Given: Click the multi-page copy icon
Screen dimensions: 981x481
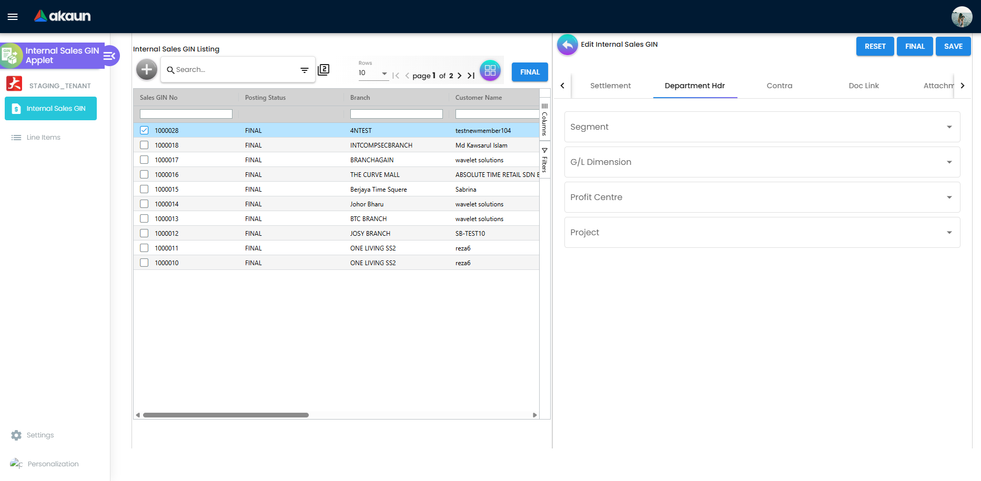Looking at the screenshot, I should [x=323, y=69].
